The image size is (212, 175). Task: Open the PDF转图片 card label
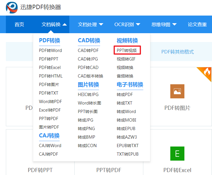click(177, 108)
